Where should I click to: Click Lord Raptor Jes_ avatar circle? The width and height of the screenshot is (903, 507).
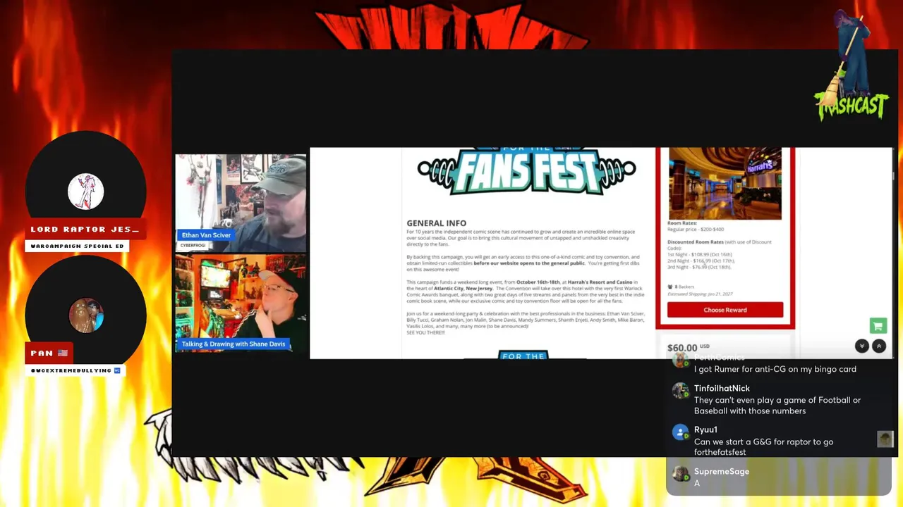click(x=86, y=192)
